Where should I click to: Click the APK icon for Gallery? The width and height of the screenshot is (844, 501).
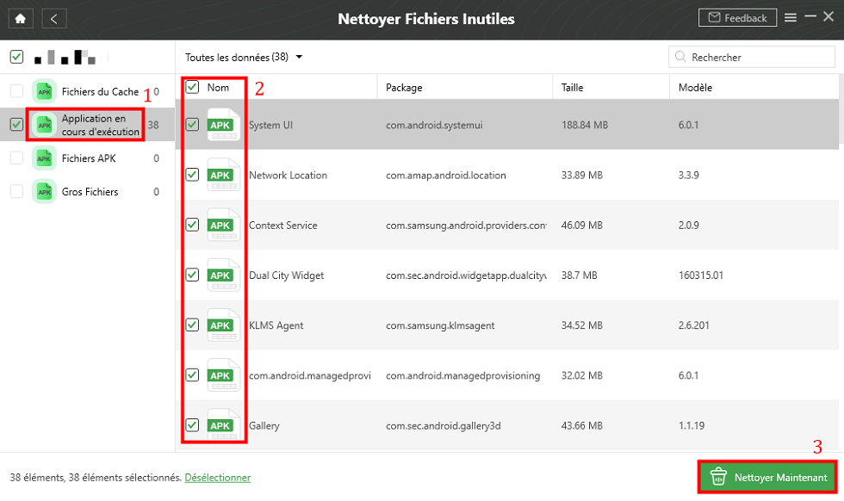coord(223,425)
